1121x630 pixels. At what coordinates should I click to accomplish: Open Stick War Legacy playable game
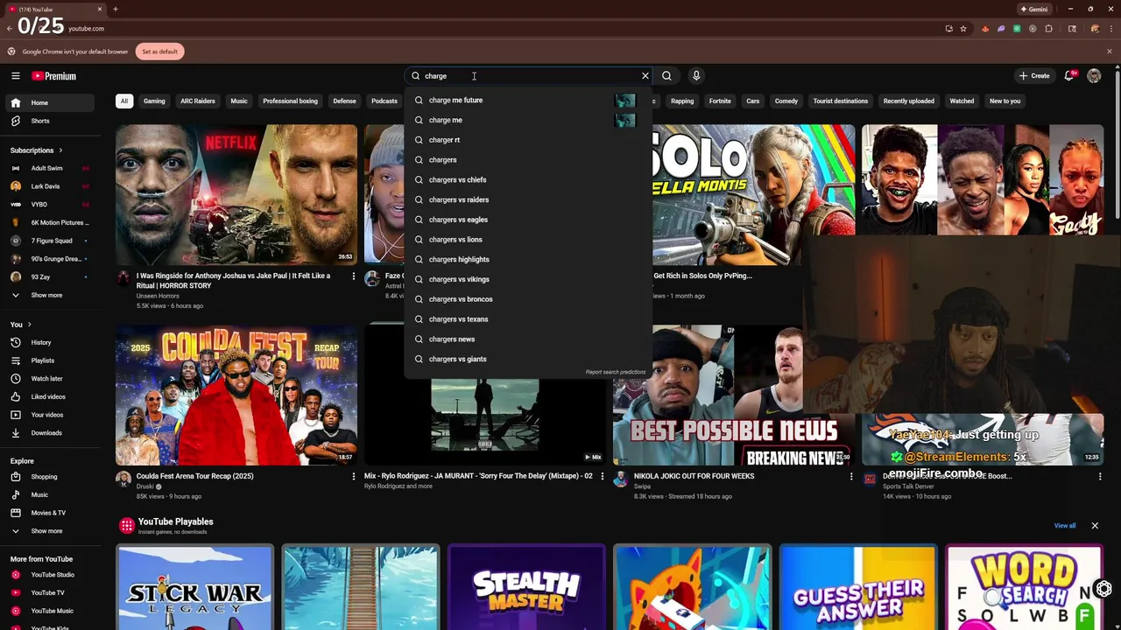pos(194,587)
